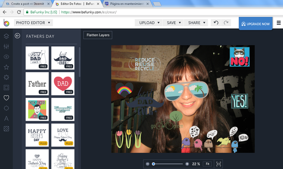
Task: Open the hamburger main menu
Action: (279, 23)
